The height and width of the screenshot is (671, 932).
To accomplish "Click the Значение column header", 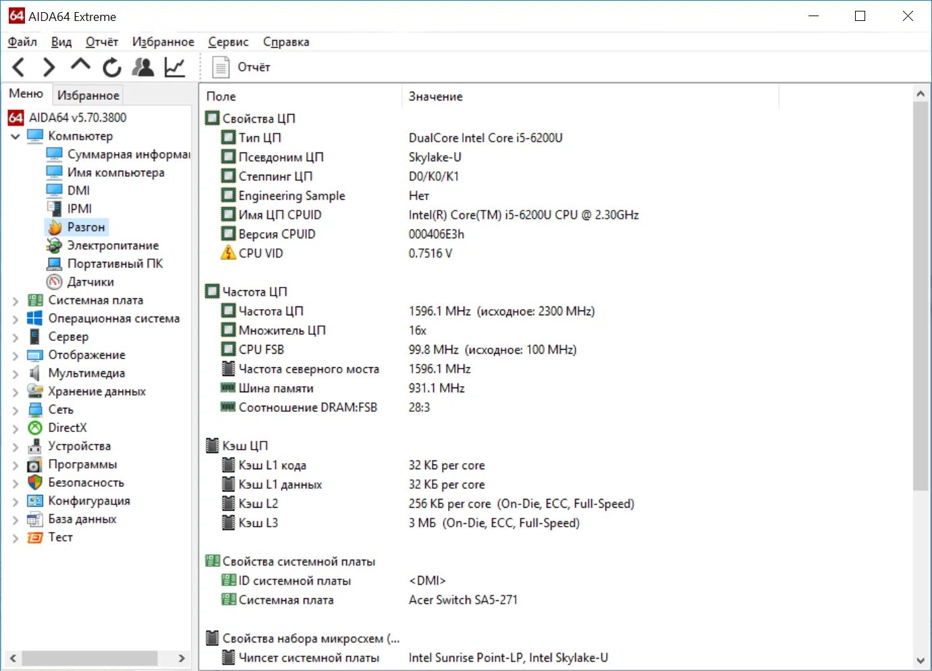I will coord(591,97).
